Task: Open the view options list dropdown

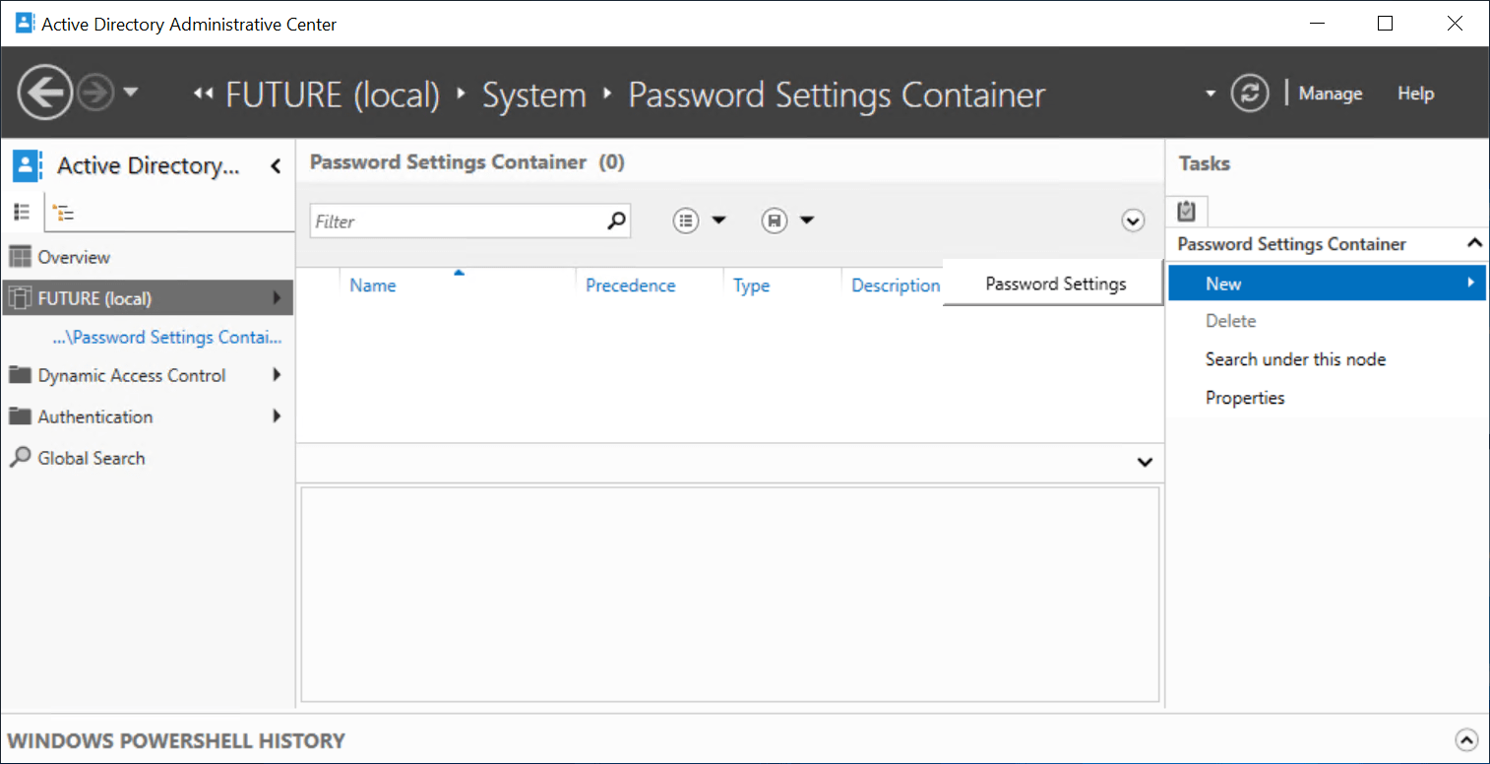Action: pyautogui.click(x=700, y=221)
